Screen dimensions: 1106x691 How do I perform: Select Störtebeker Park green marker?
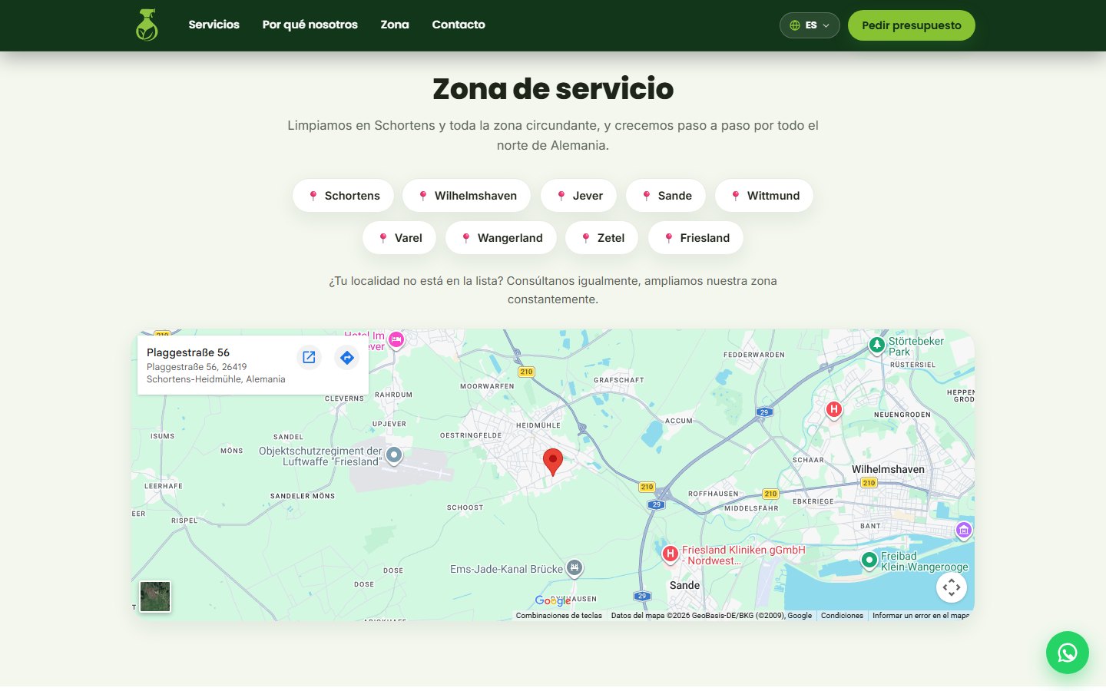coord(877,345)
